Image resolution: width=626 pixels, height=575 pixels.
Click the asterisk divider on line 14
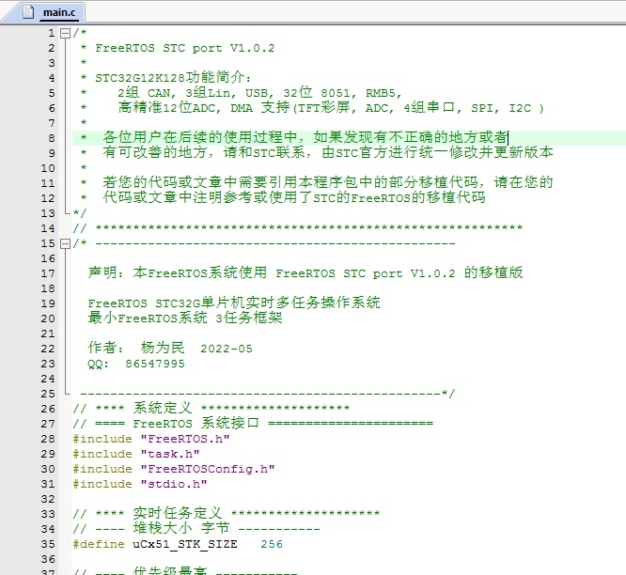point(309,228)
